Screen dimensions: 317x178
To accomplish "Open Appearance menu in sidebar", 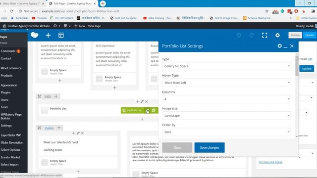I will tap(9, 85).
